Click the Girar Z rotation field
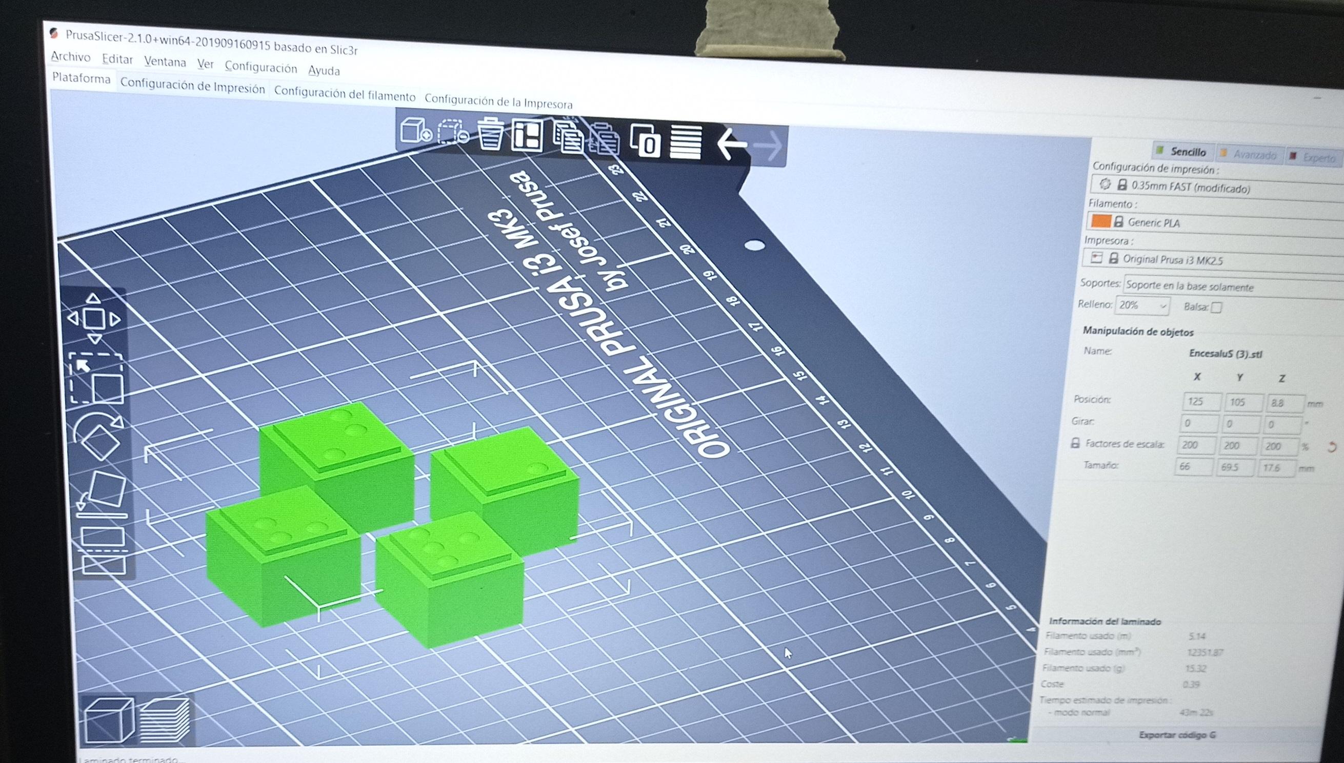The height and width of the screenshot is (763, 1344). (1282, 425)
